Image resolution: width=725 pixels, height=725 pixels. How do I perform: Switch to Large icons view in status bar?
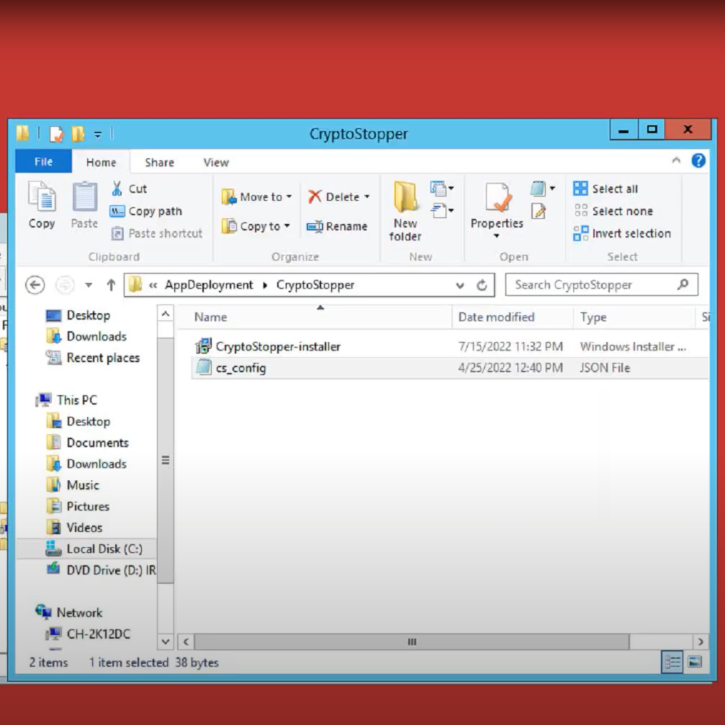click(x=695, y=662)
